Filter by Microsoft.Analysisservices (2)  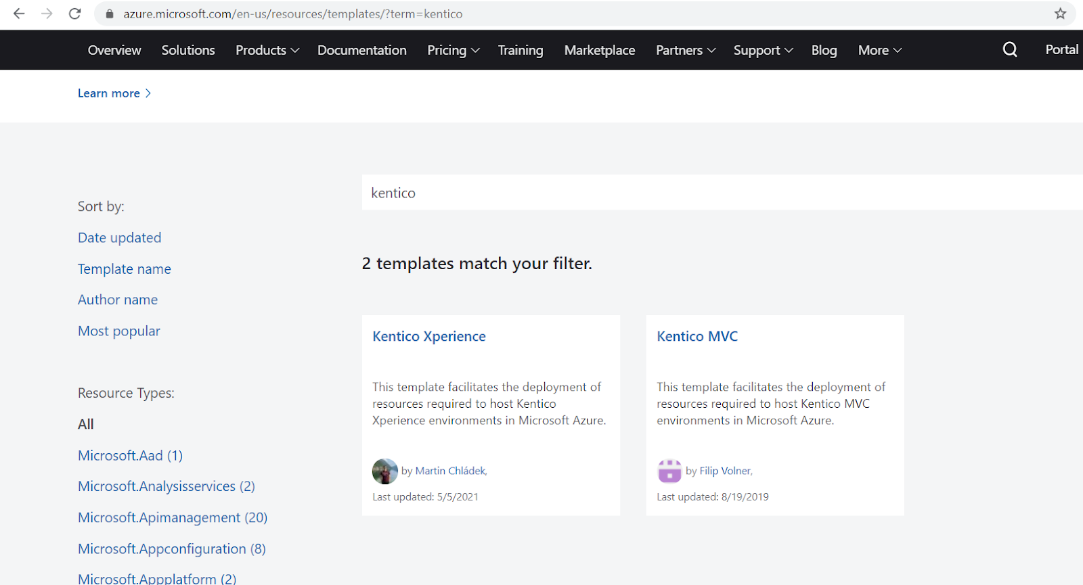tap(167, 486)
